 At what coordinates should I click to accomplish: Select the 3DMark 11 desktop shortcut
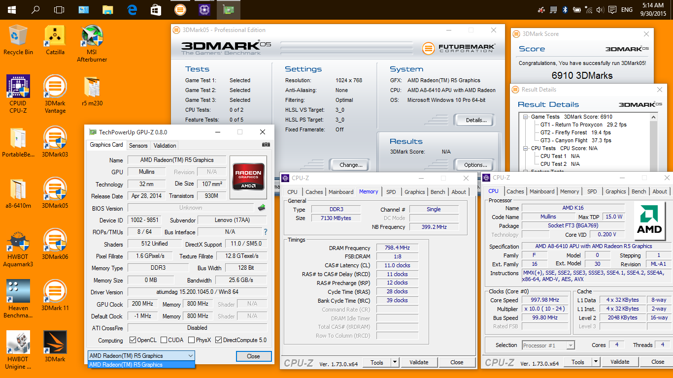click(x=55, y=295)
